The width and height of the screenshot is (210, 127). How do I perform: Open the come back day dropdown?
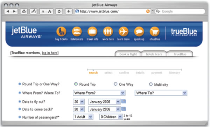(79, 109)
